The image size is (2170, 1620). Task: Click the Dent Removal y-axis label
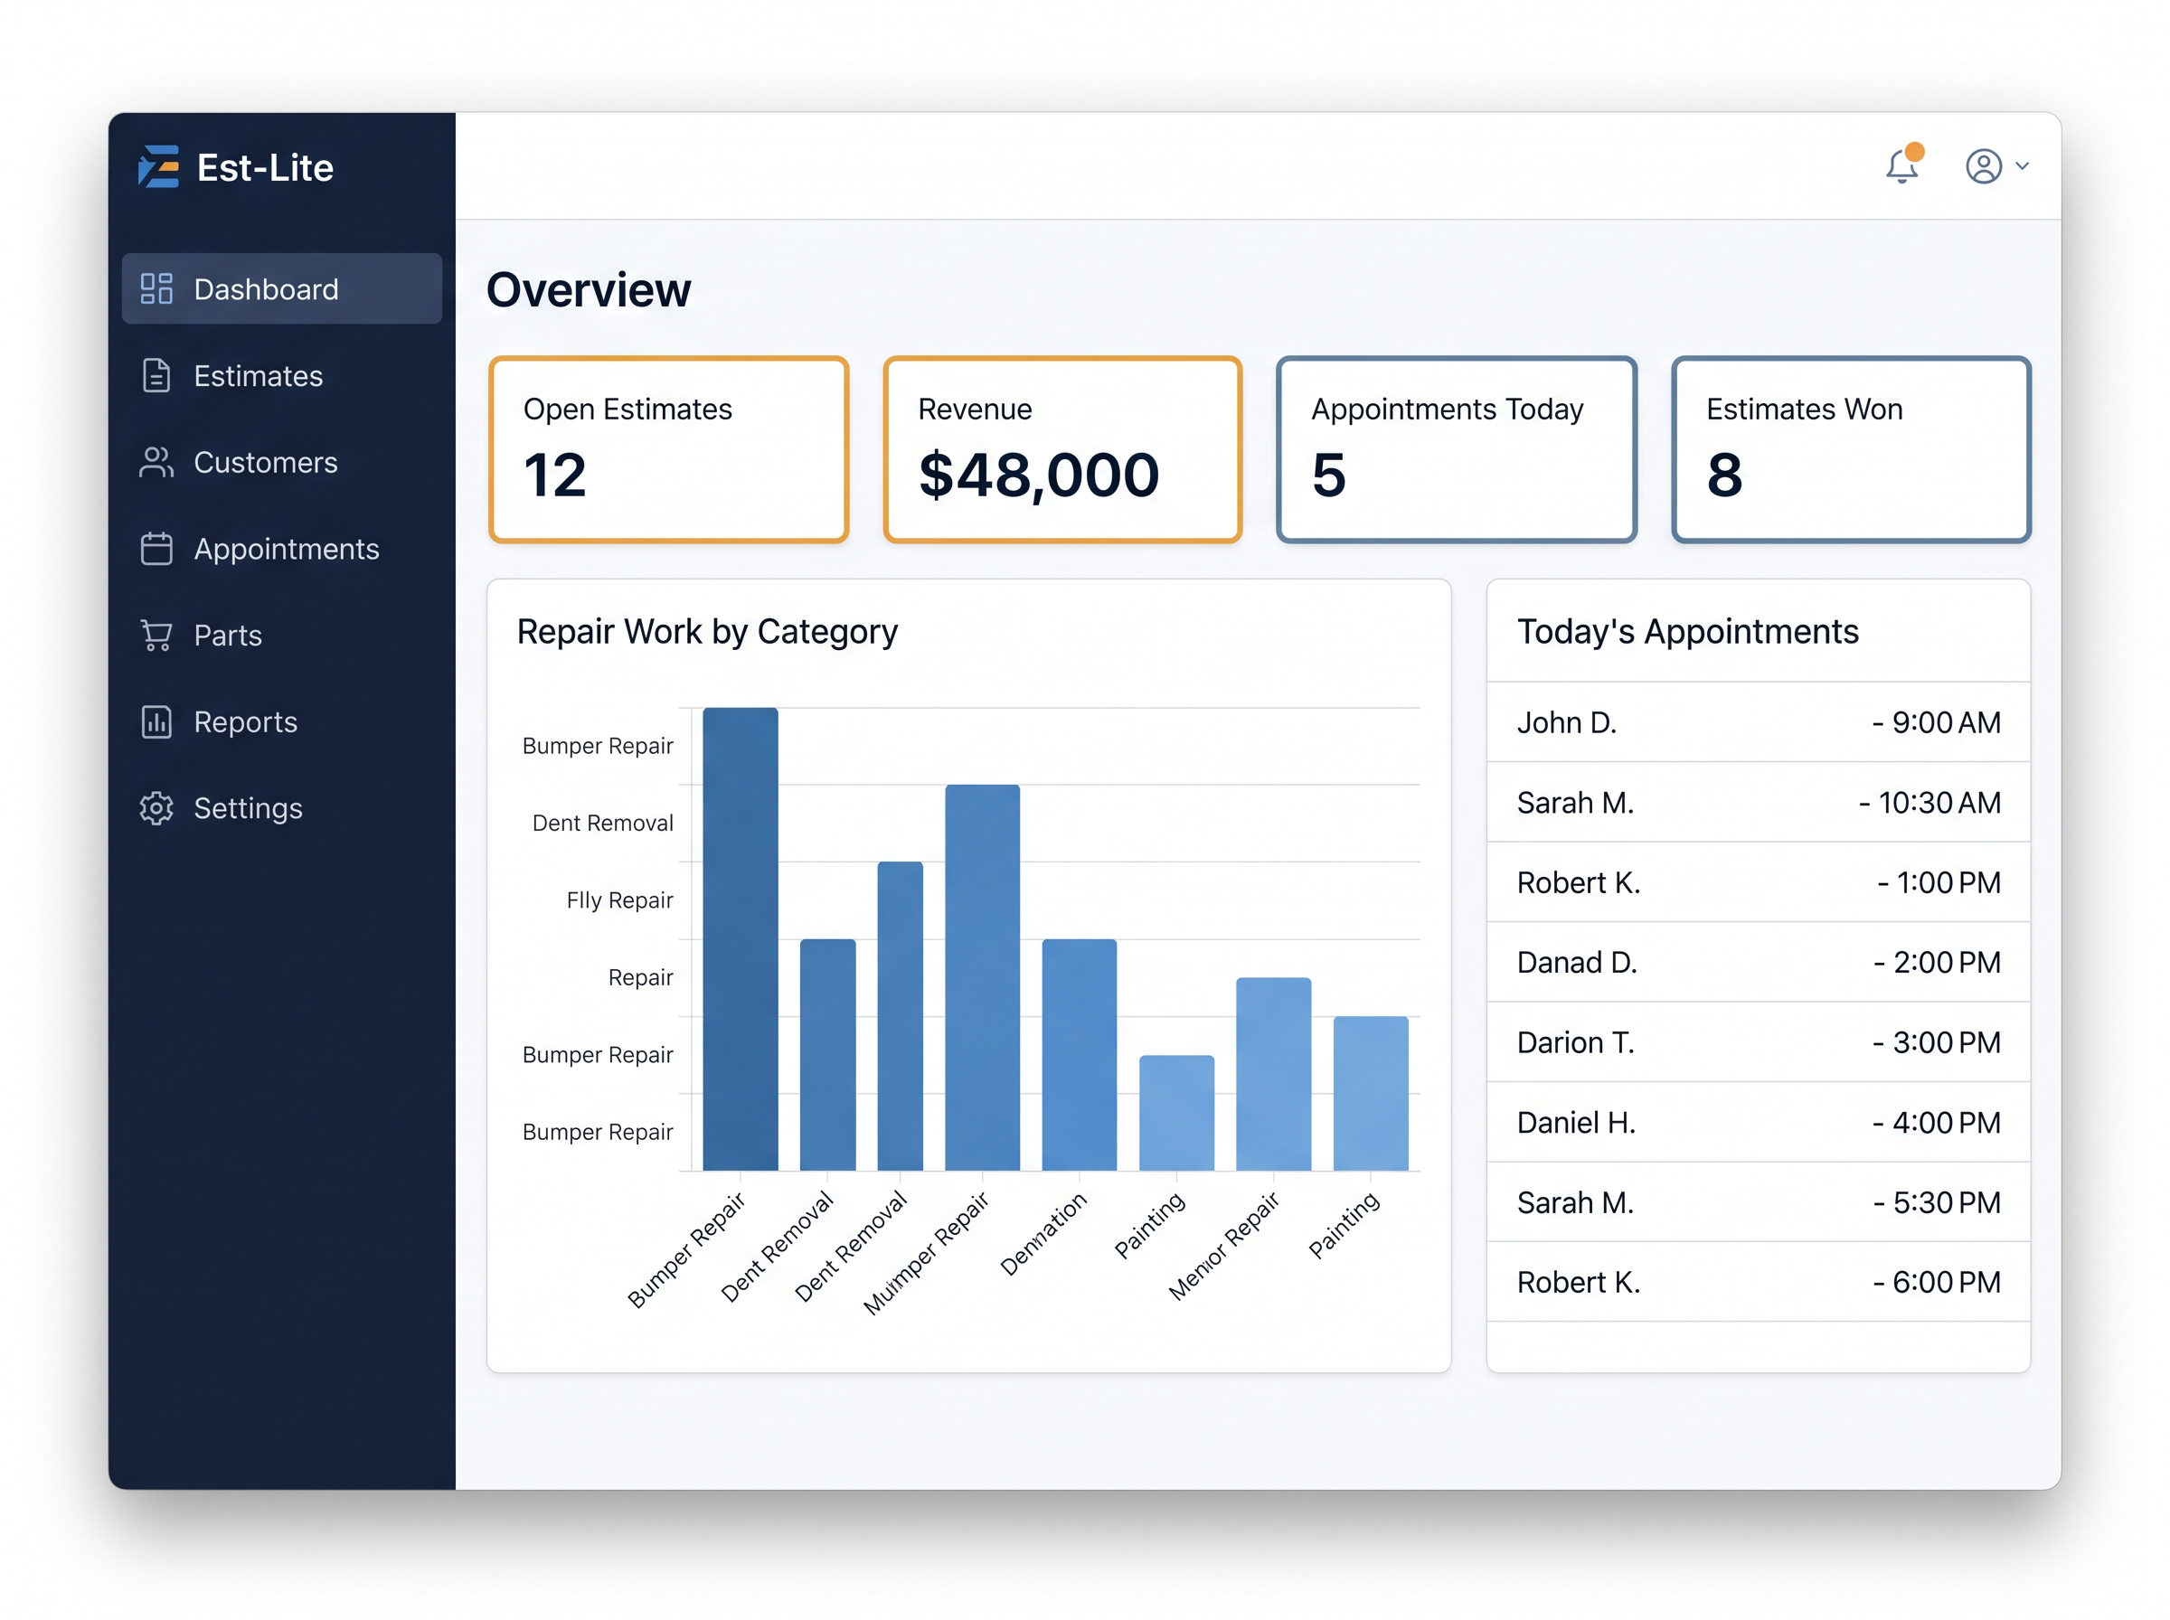pyautogui.click(x=602, y=823)
